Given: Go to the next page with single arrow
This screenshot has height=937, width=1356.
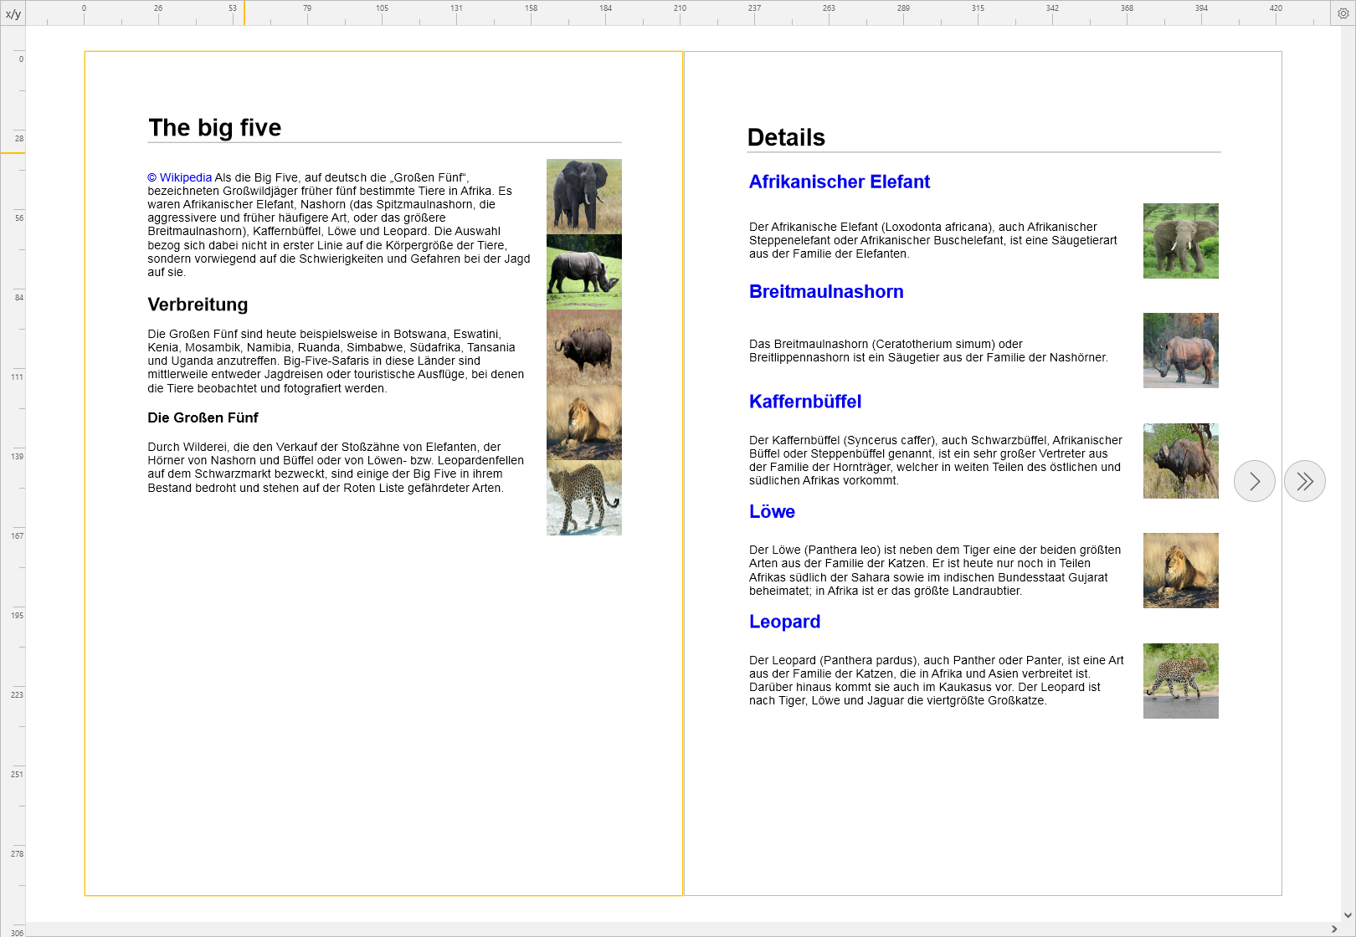Looking at the screenshot, I should click(1254, 481).
